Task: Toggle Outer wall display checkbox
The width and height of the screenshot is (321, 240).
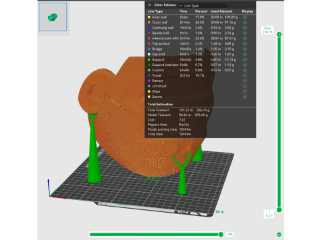Action: click(x=245, y=23)
